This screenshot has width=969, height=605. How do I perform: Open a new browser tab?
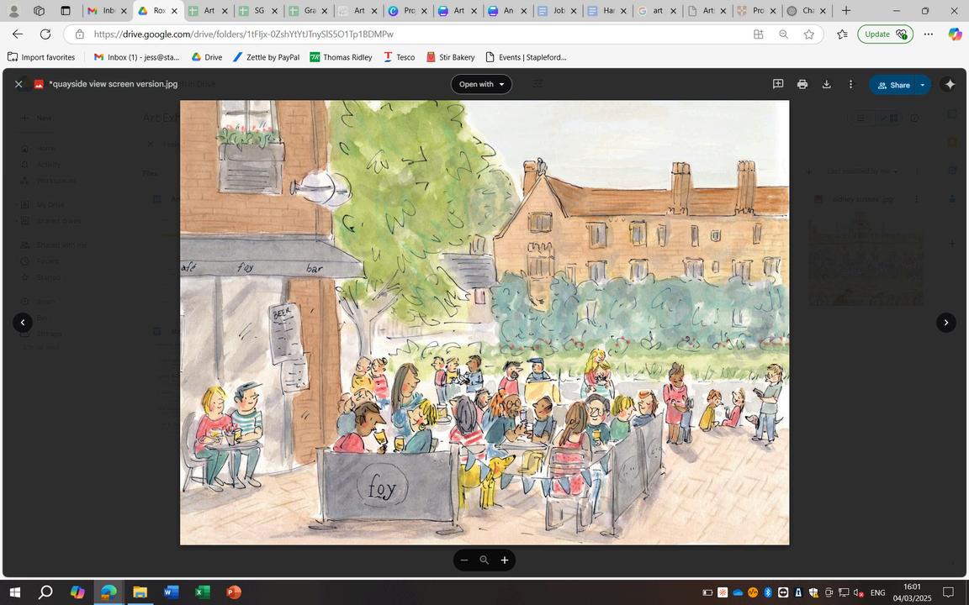846,10
